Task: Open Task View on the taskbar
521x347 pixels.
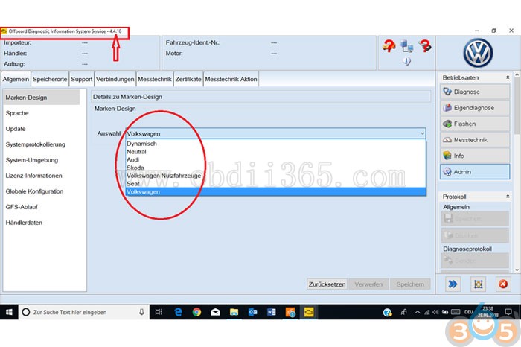Action: (x=159, y=312)
